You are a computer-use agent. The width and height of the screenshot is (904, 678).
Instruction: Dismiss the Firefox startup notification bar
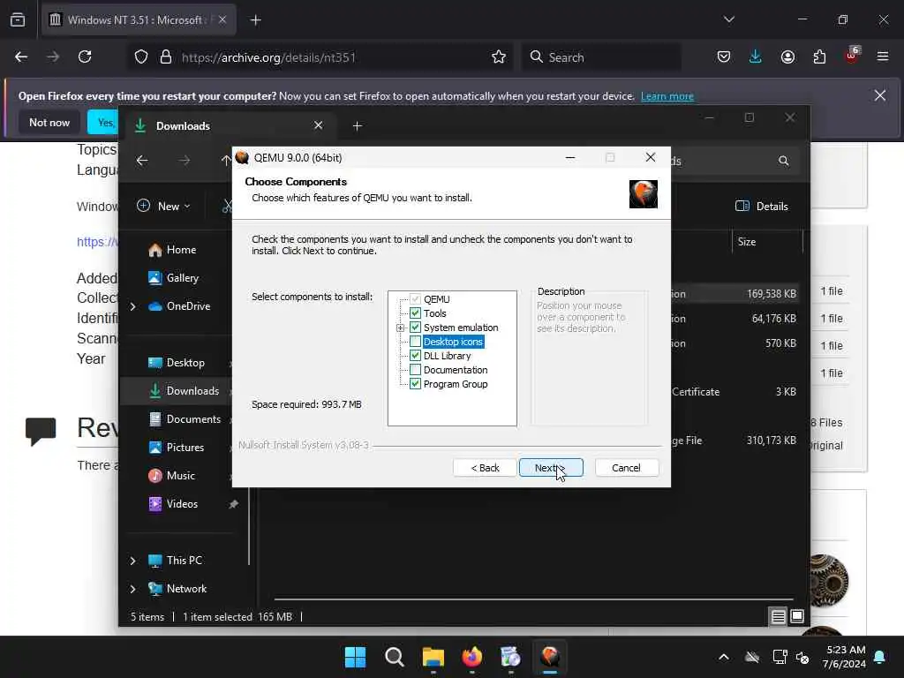coord(880,95)
